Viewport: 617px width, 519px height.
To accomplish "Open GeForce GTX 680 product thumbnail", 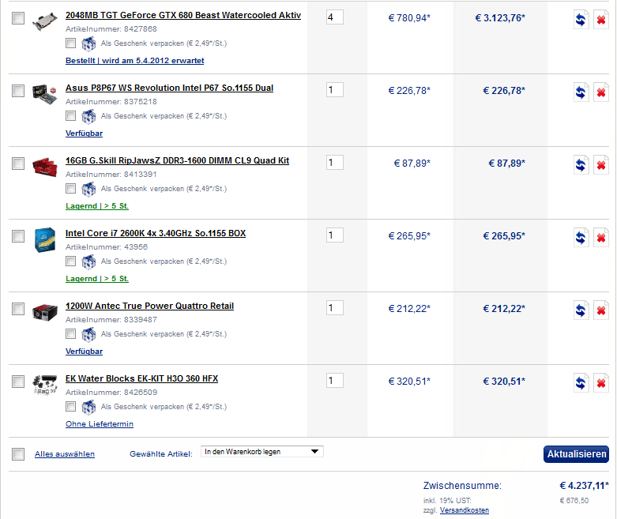I will 44,21.
